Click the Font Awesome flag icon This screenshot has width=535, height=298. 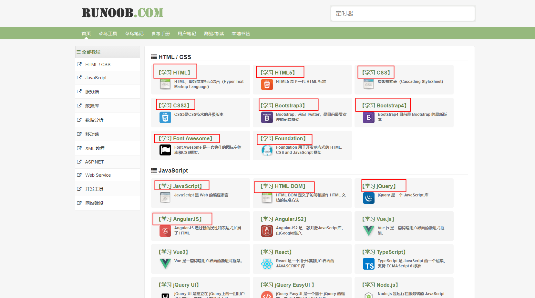pyautogui.click(x=165, y=150)
